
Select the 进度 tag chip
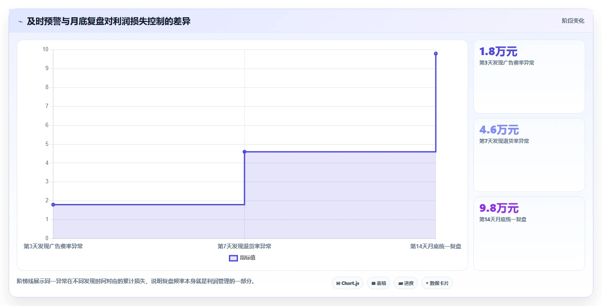pyautogui.click(x=406, y=283)
